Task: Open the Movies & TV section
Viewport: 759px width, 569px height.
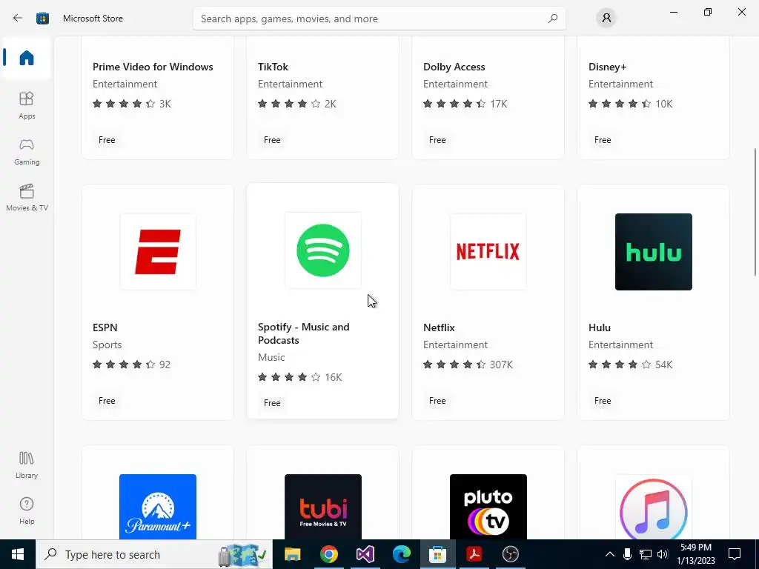Action: [27, 197]
